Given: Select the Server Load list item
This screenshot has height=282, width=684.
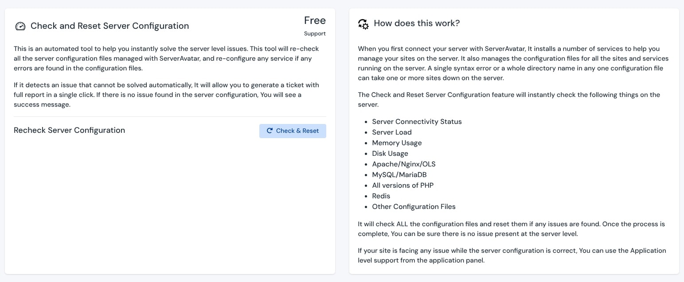Looking at the screenshot, I should tap(392, 132).
